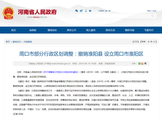
Task: Open the mobile phone version icon
Action: pos(86,11)
